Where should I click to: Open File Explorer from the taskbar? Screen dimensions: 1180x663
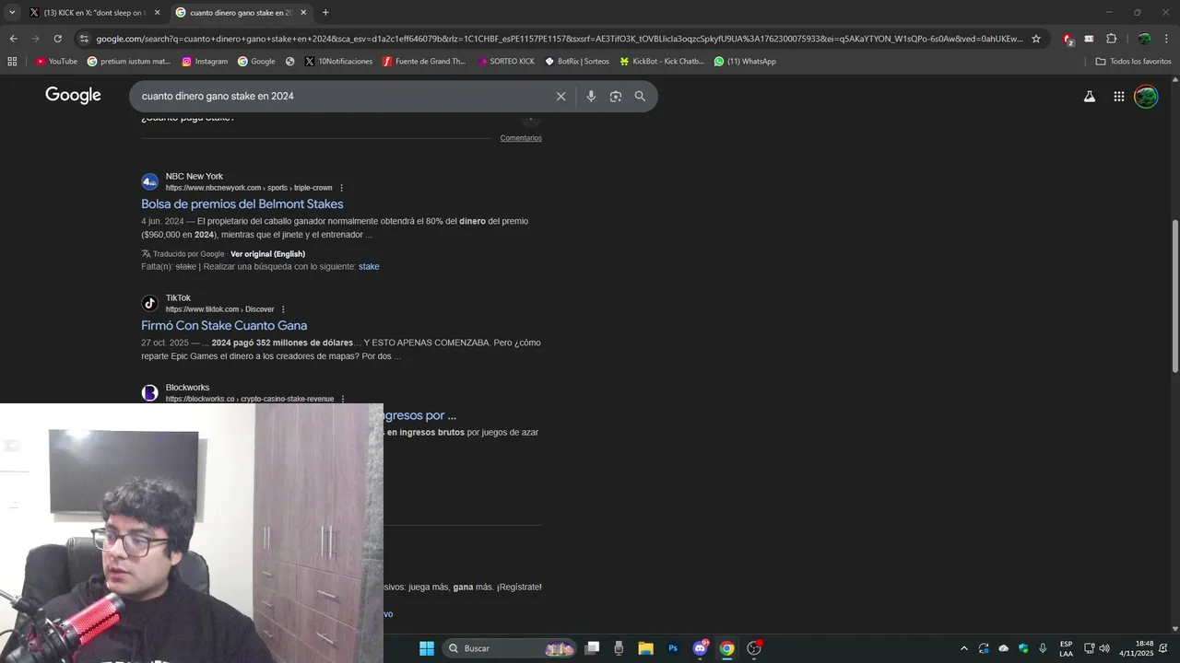click(645, 648)
